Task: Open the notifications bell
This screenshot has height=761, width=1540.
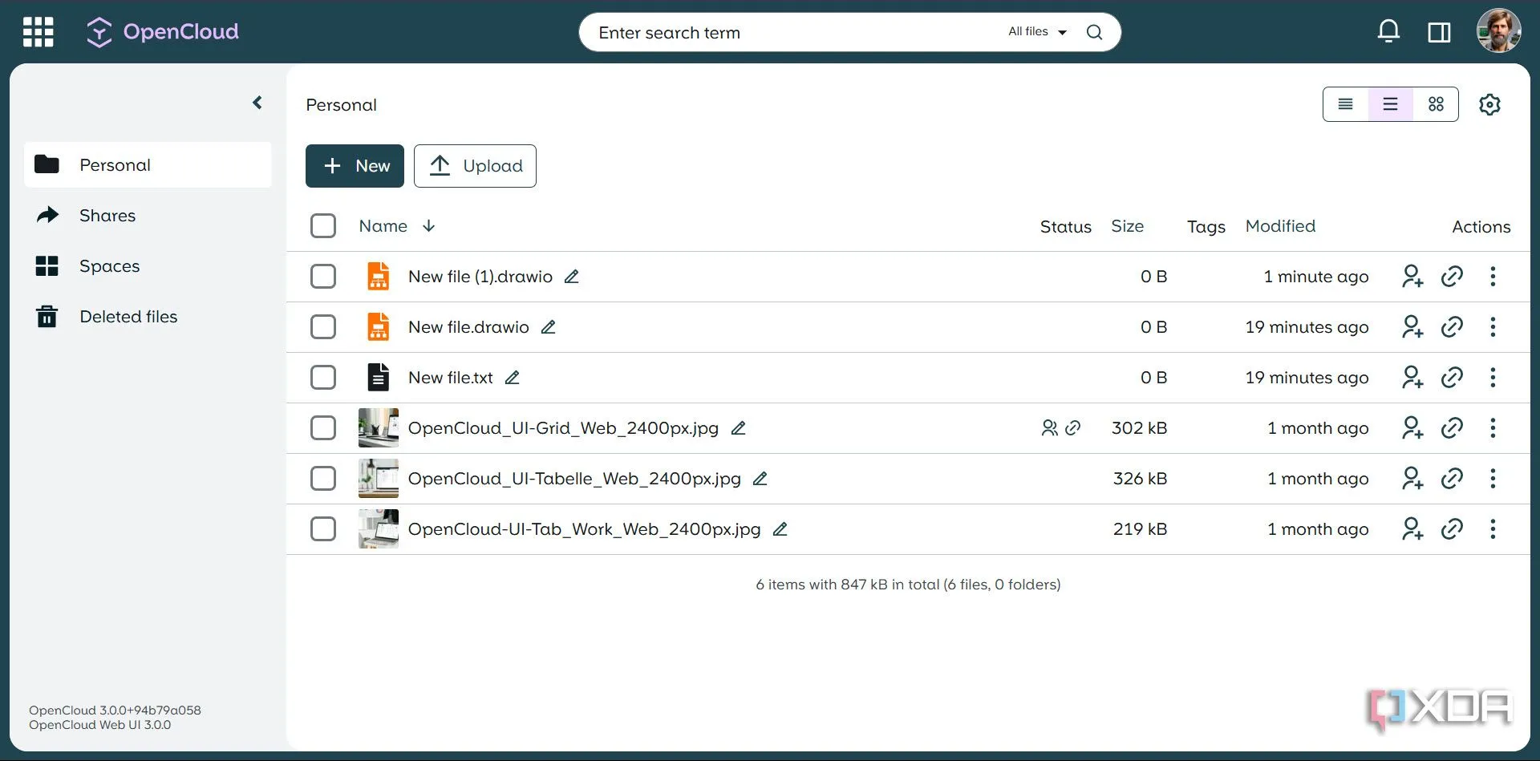Action: [x=1388, y=32]
